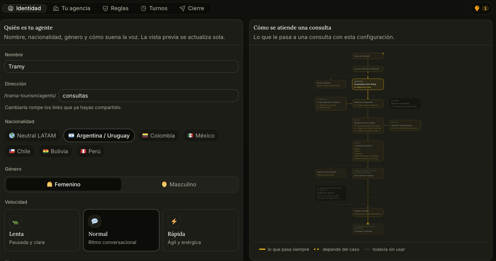Choose Colombia nationality
The width and height of the screenshot is (496, 261).
[x=158, y=136]
